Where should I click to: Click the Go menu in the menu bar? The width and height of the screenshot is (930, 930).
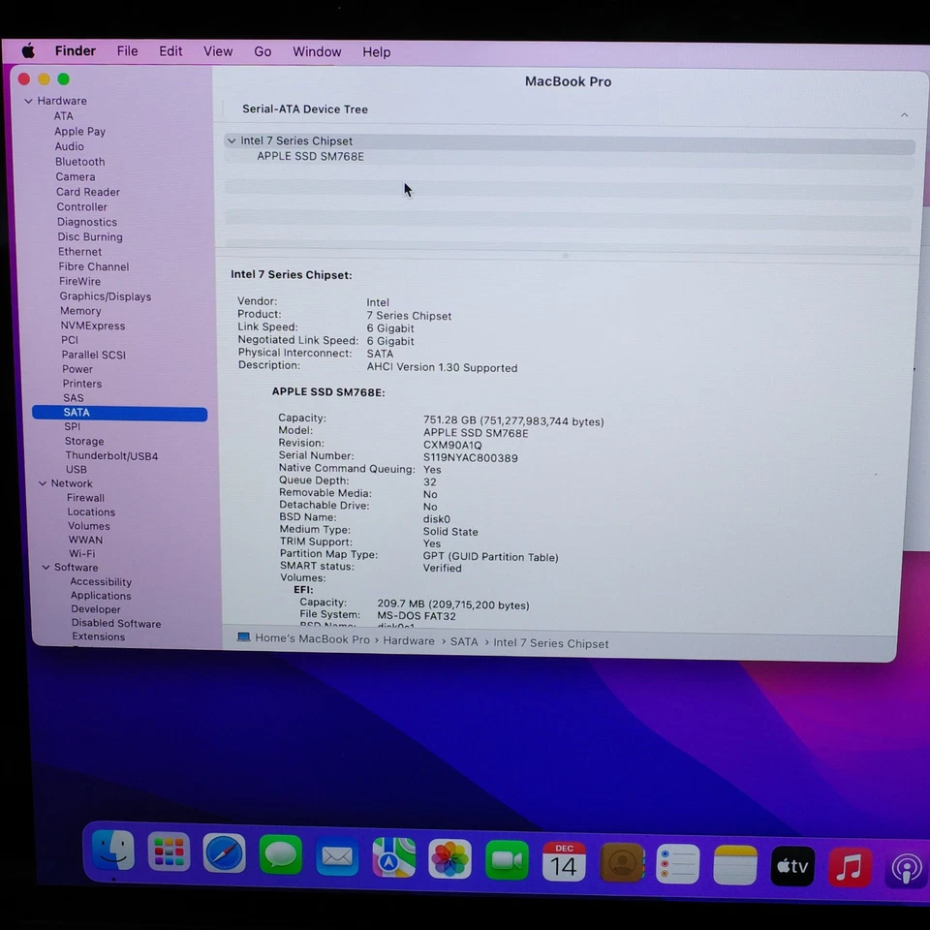click(x=263, y=51)
